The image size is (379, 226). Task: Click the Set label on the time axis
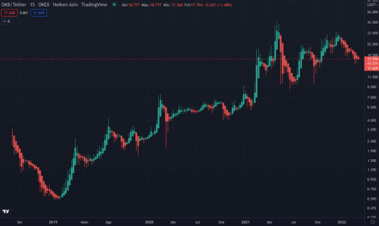click(x=20, y=222)
